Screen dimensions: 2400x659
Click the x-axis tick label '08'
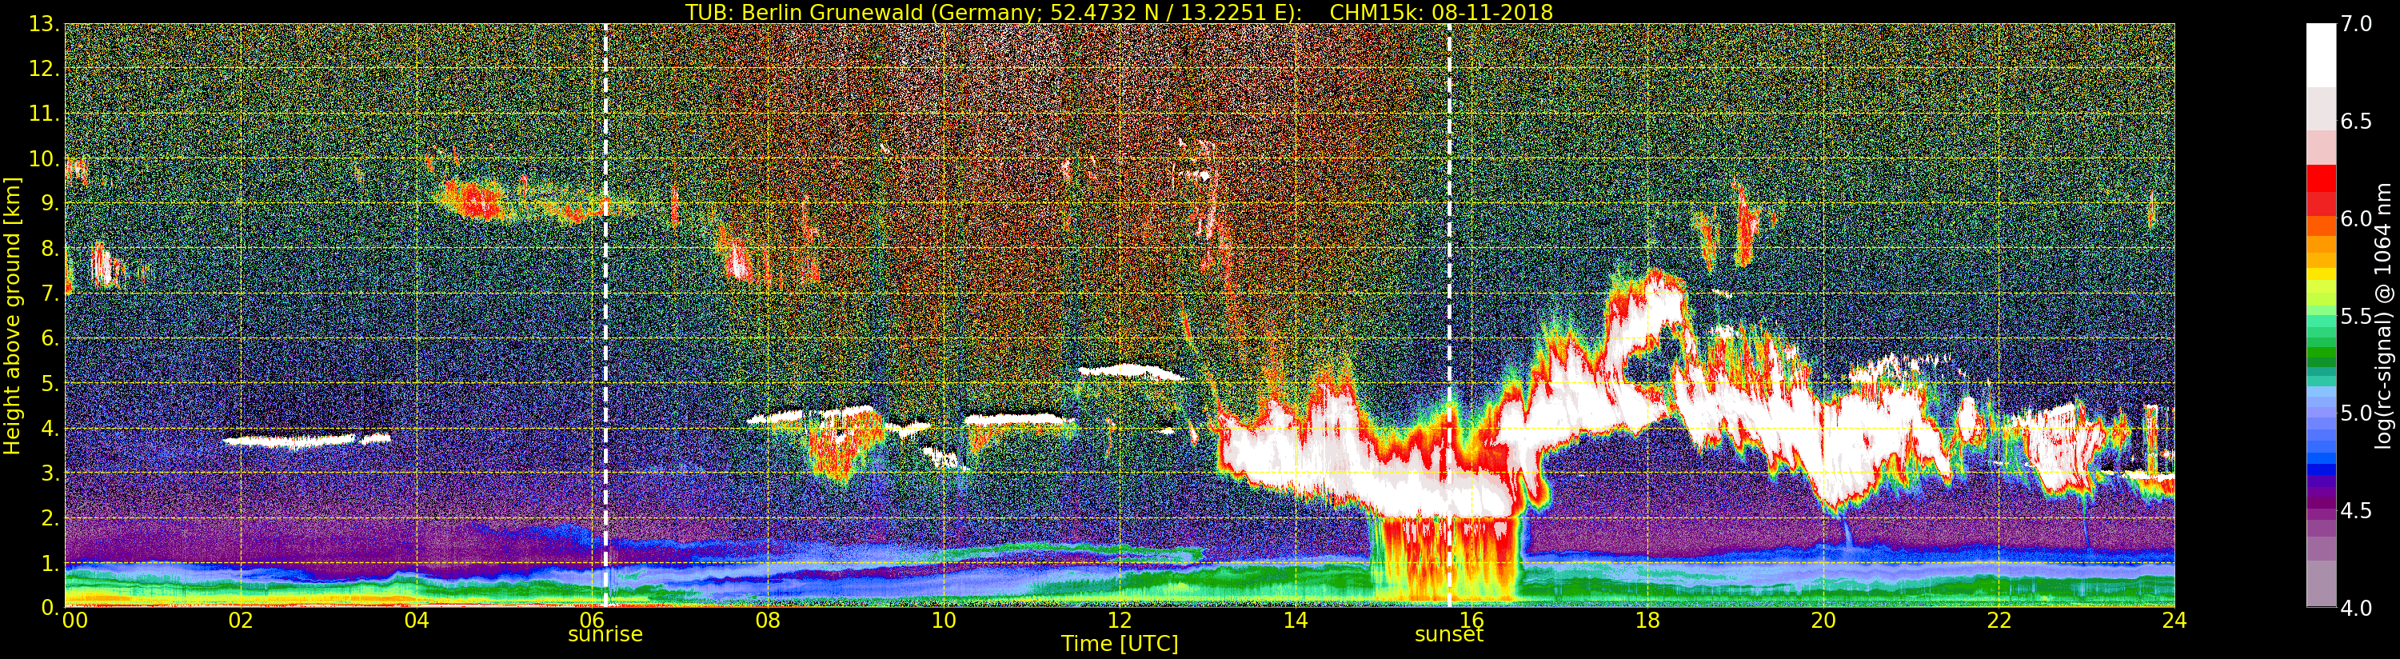click(x=768, y=621)
